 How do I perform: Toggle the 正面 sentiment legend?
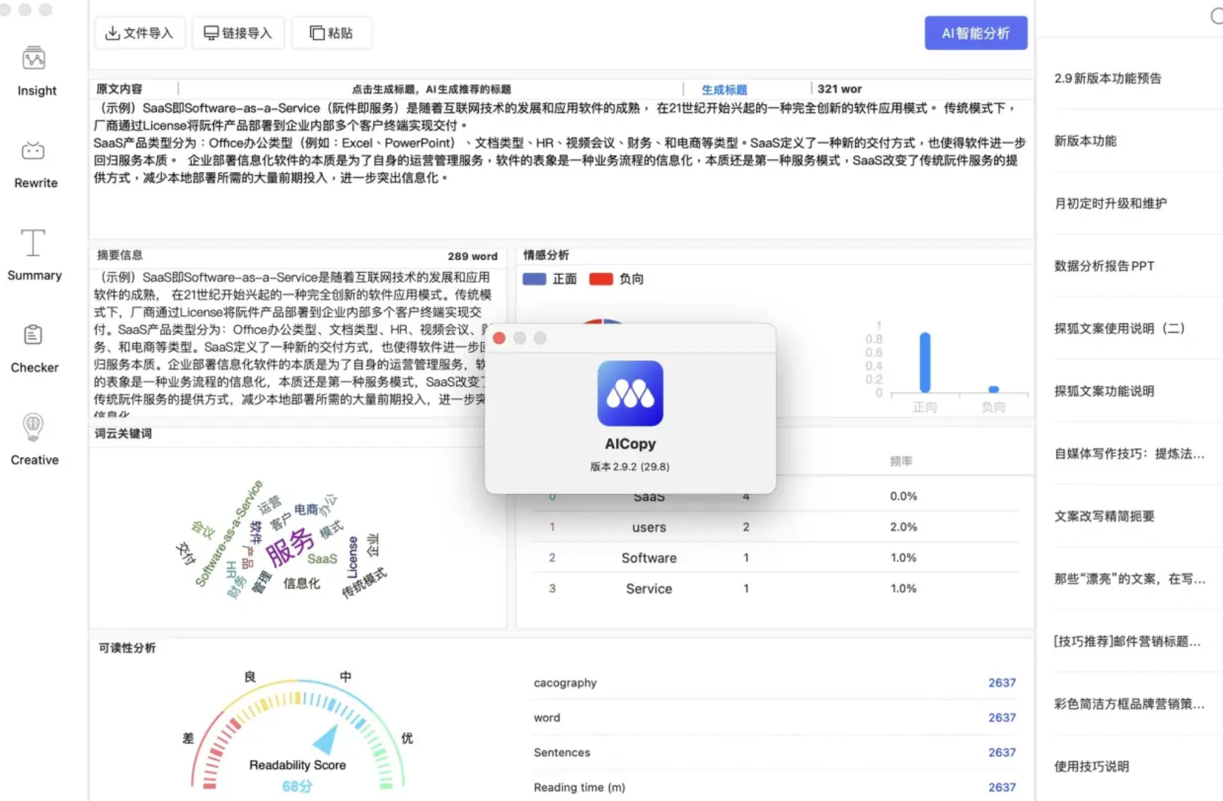pos(550,278)
